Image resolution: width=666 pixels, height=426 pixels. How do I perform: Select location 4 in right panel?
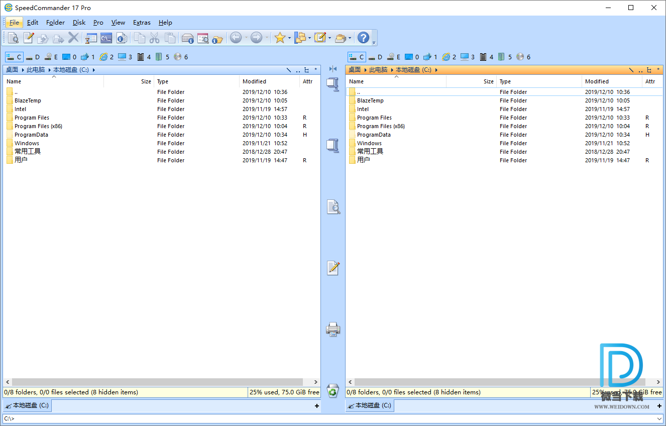[x=487, y=57]
